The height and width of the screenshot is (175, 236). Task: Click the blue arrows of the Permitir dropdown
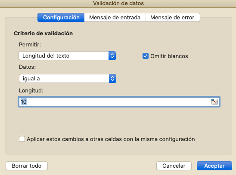112,56
